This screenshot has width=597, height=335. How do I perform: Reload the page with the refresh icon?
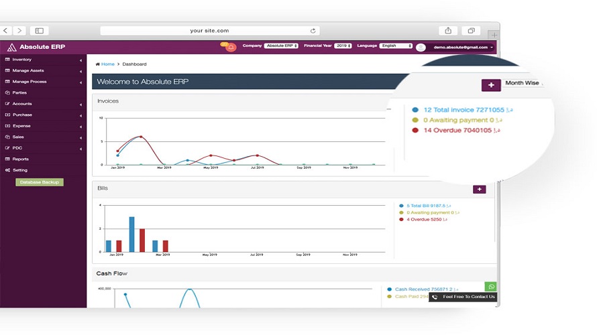click(313, 31)
